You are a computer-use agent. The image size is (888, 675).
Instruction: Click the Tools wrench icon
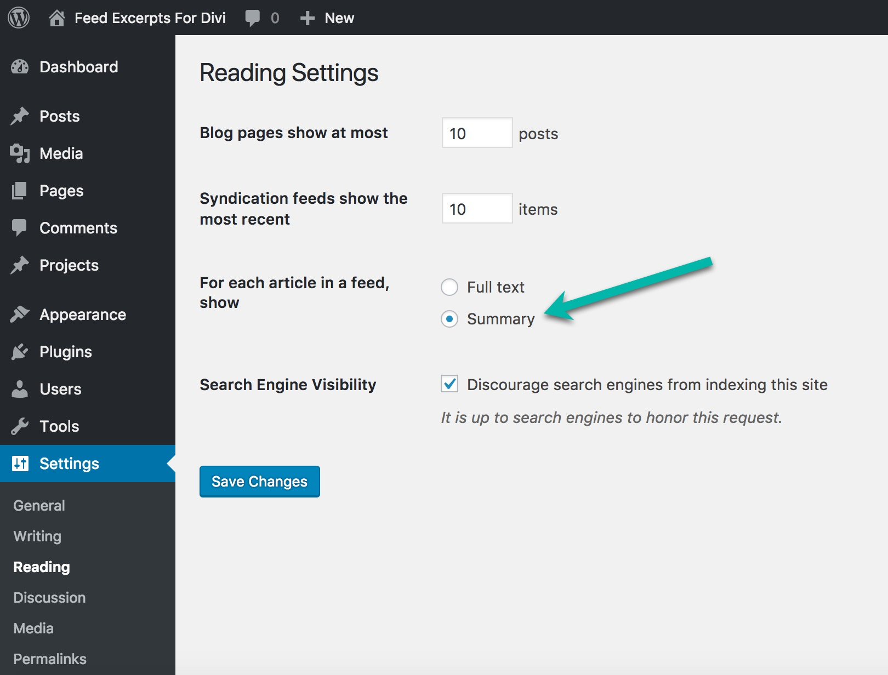coord(20,426)
